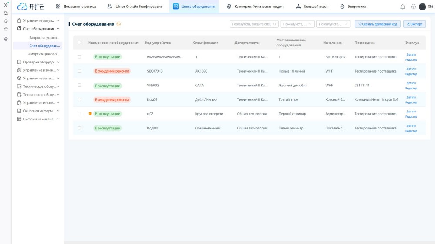Check the box for the SBC07018 row
The image size is (435, 244).
click(80, 71)
